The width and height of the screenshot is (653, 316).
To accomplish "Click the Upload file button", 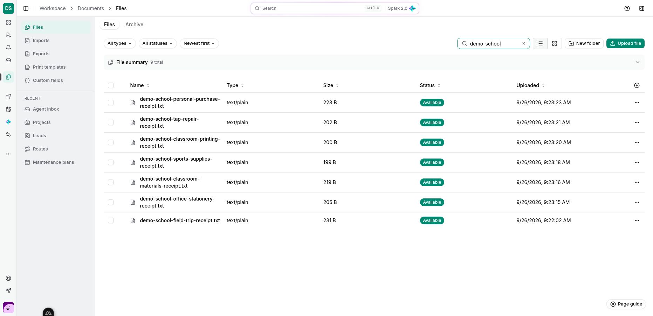I will (x=625, y=43).
